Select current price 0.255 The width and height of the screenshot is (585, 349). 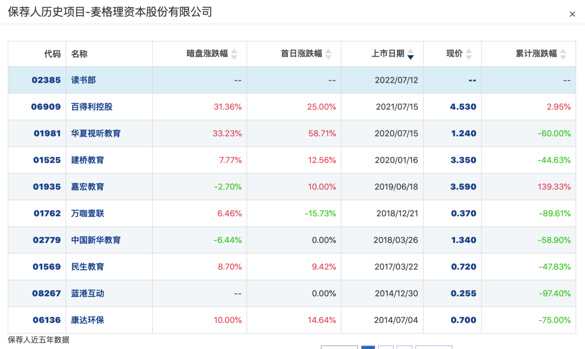pos(463,293)
